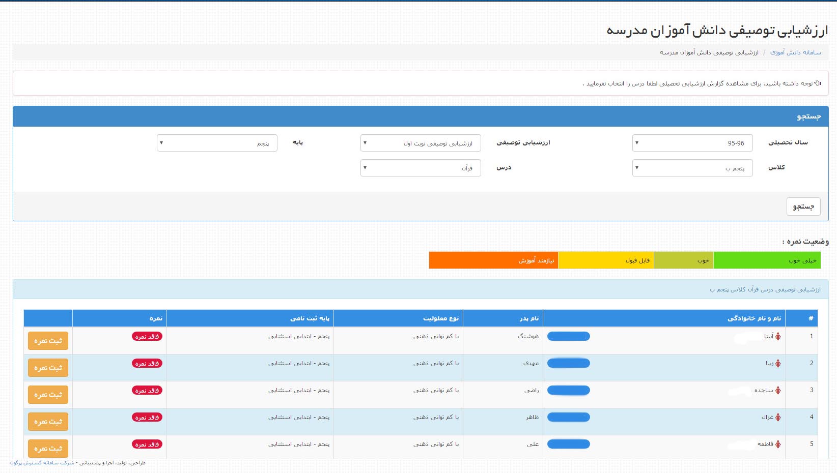The width and height of the screenshot is (837, 473).
Task: Click student name ساجده
Action: (764, 390)
